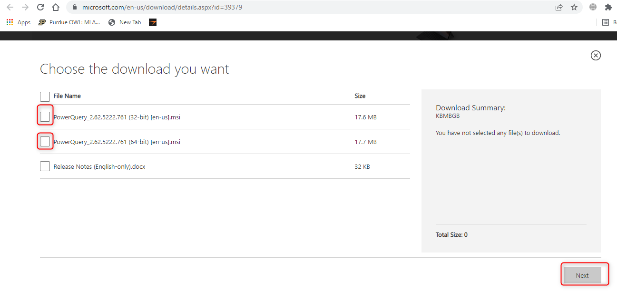Open the globe extension icon

click(593, 8)
